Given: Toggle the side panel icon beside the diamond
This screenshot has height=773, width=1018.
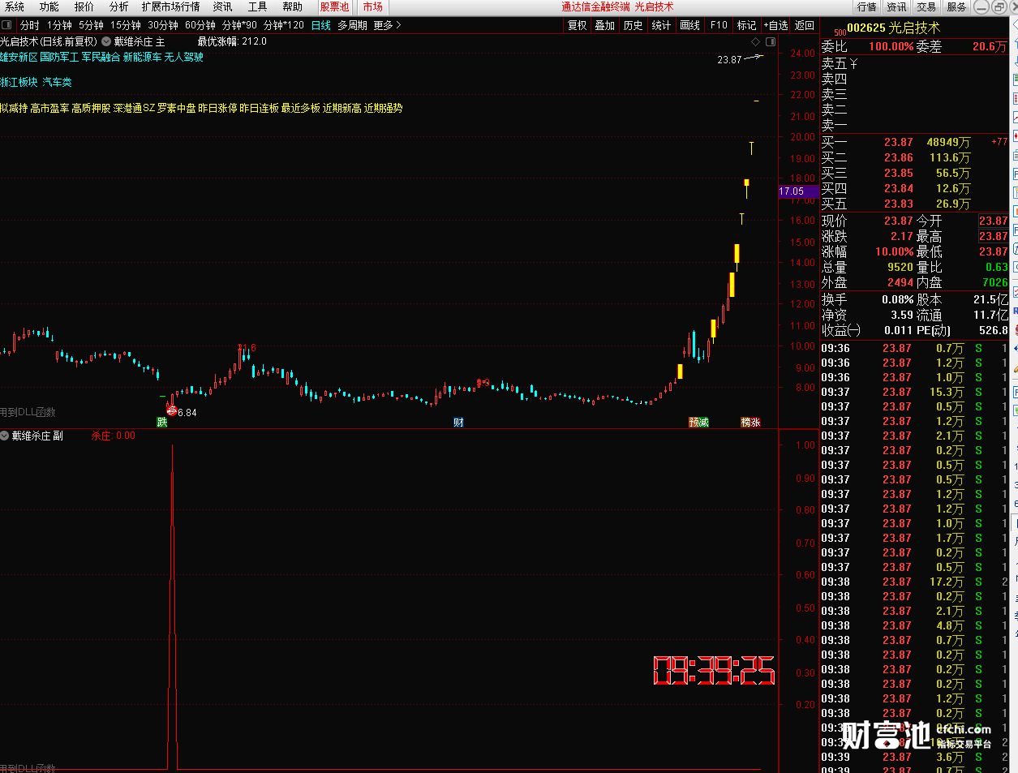Looking at the screenshot, I should coord(771,41).
